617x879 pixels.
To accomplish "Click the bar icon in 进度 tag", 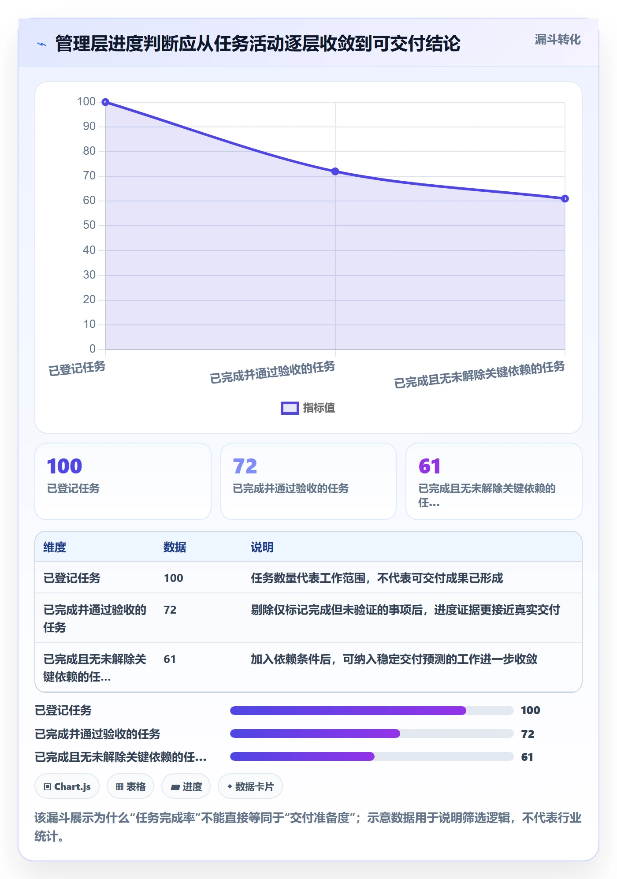I will click(x=175, y=787).
